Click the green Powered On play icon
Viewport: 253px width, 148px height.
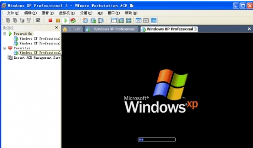[x=10, y=34]
